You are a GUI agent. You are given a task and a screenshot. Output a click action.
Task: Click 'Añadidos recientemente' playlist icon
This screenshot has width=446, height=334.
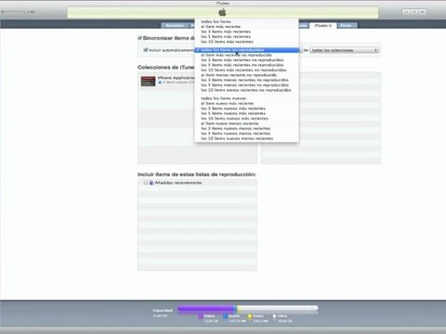point(151,183)
